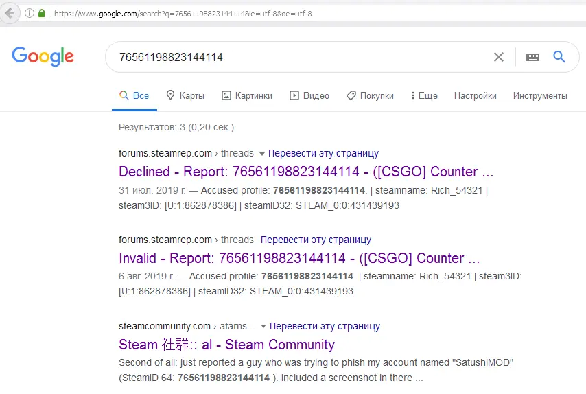Open on-screen keyboard input tool
This screenshot has width=586, height=394.
click(532, 57)
